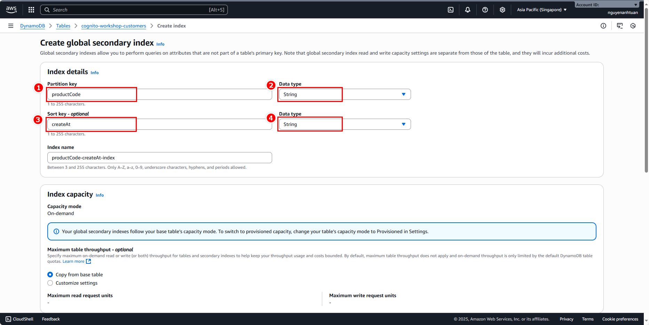Open CloudShell from the top navigation bar

[x=450, y=10]
